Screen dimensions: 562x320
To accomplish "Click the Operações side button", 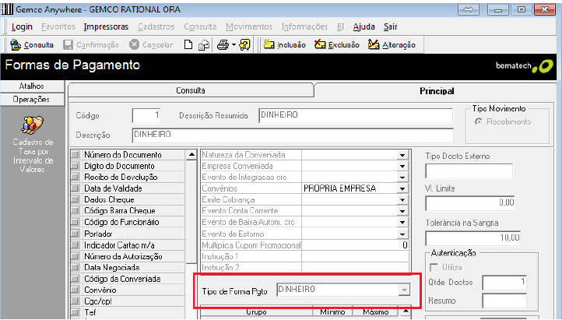I will (x=32, y=99).
